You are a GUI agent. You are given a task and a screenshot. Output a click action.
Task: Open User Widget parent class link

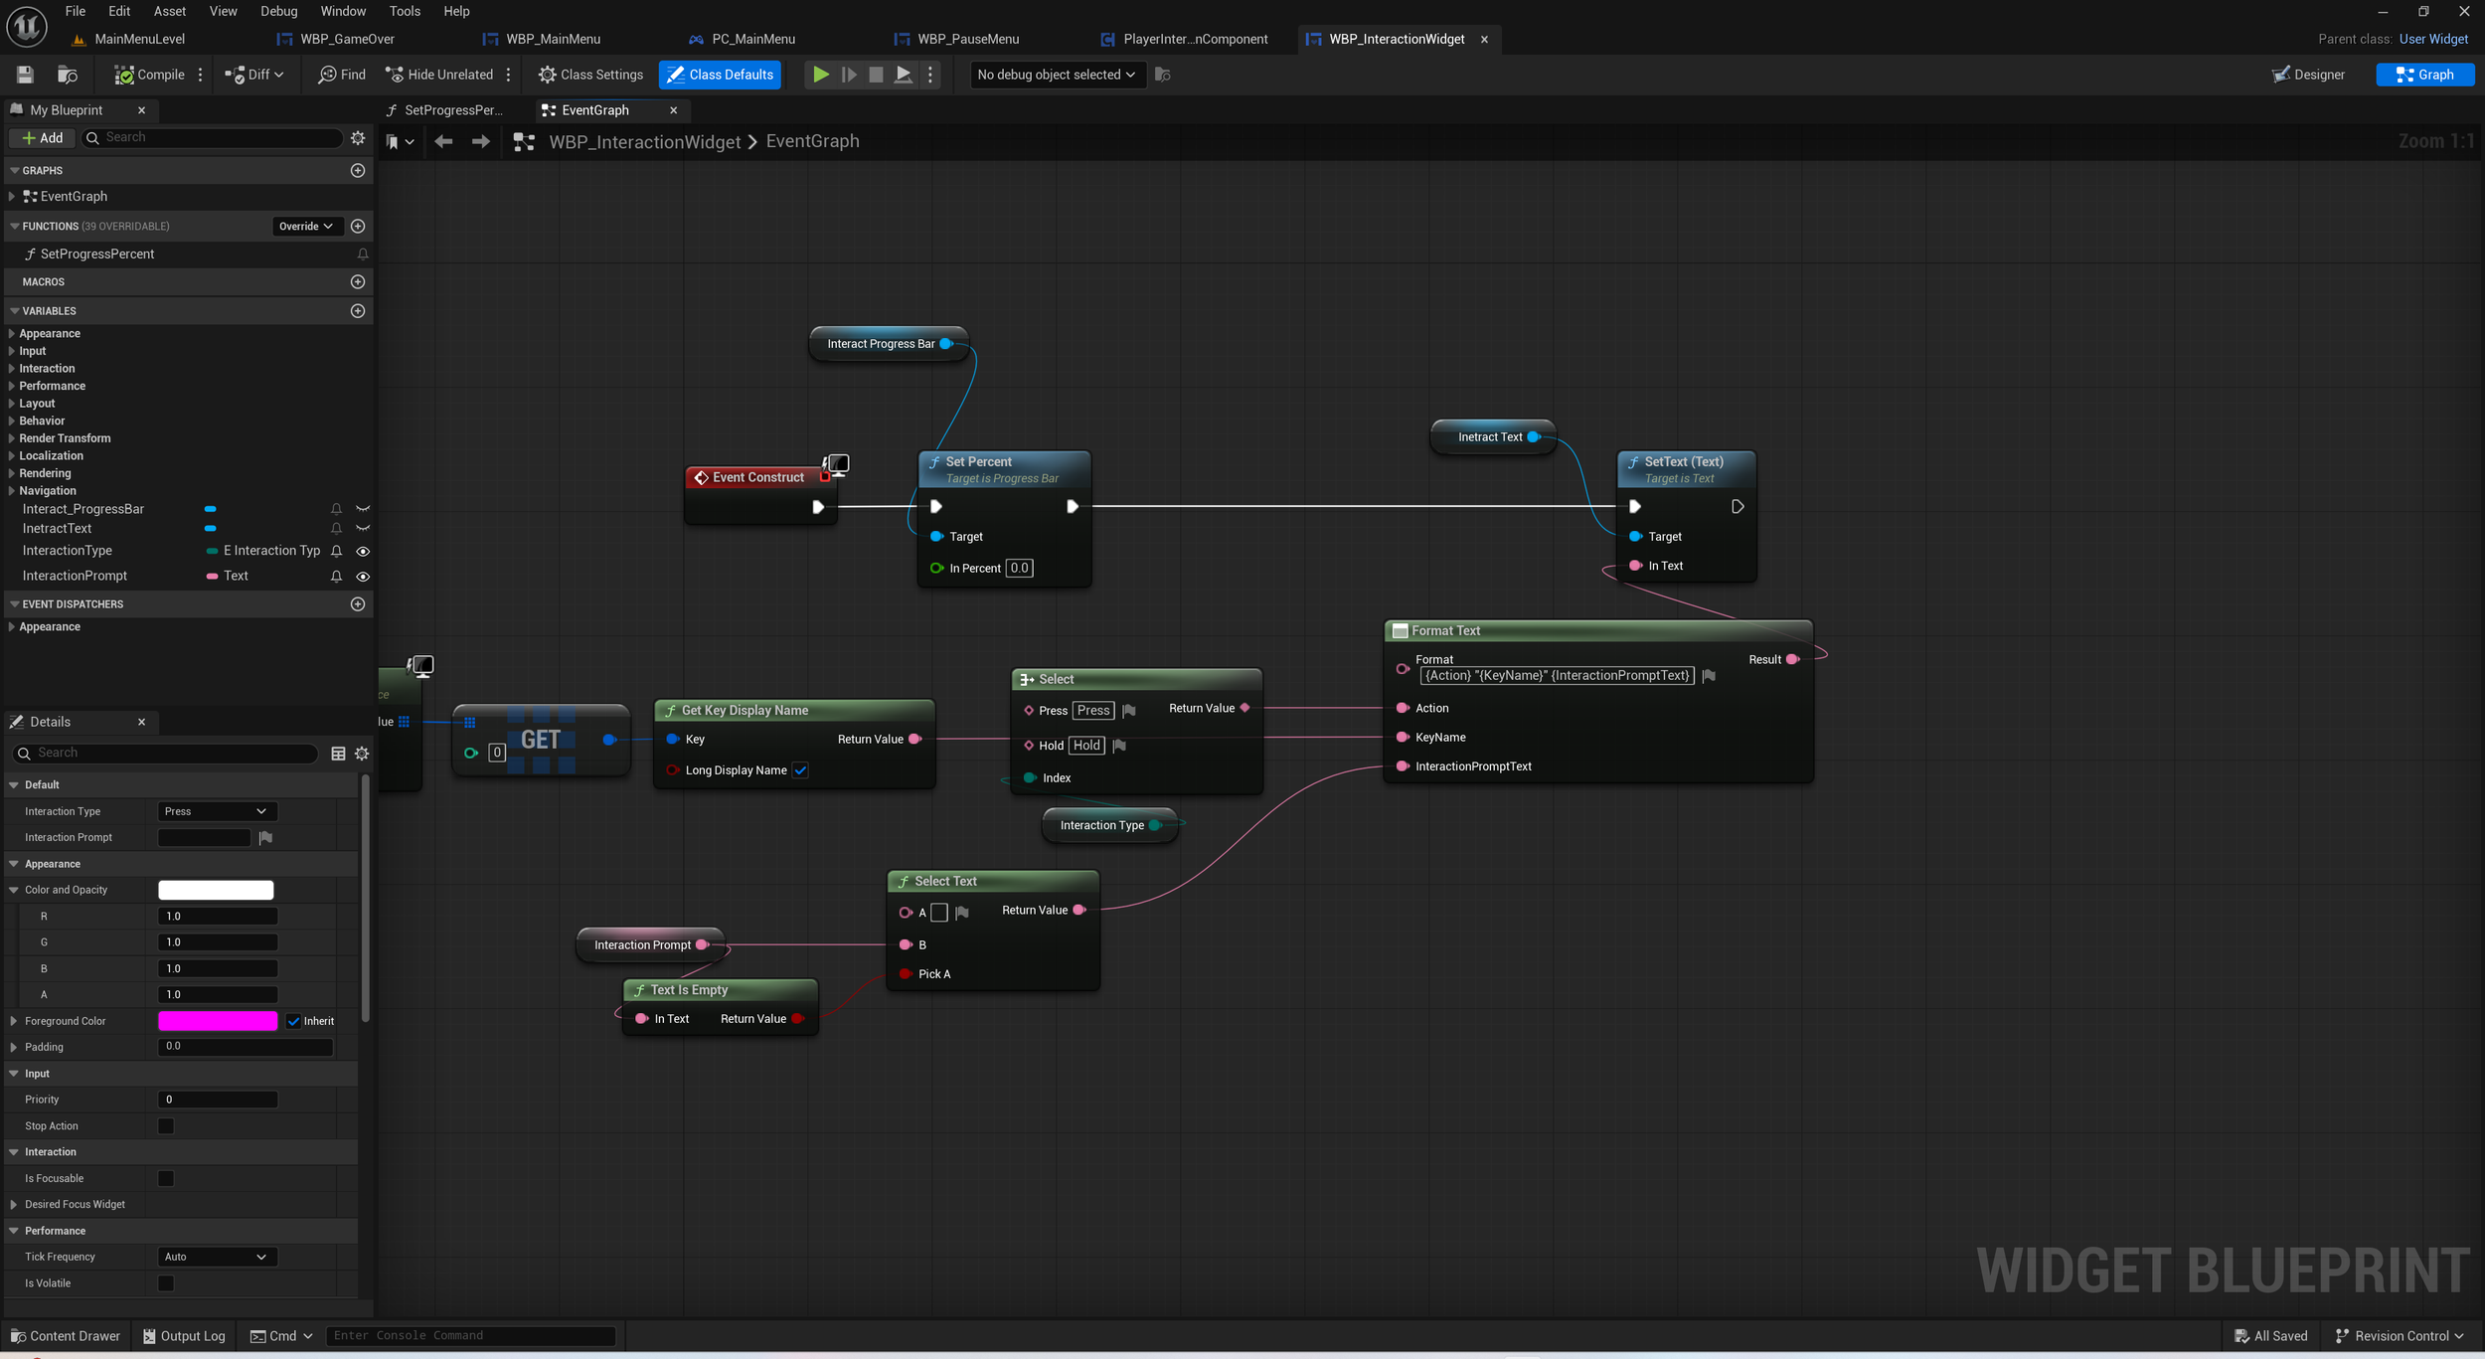click(x=2433, y=39)
